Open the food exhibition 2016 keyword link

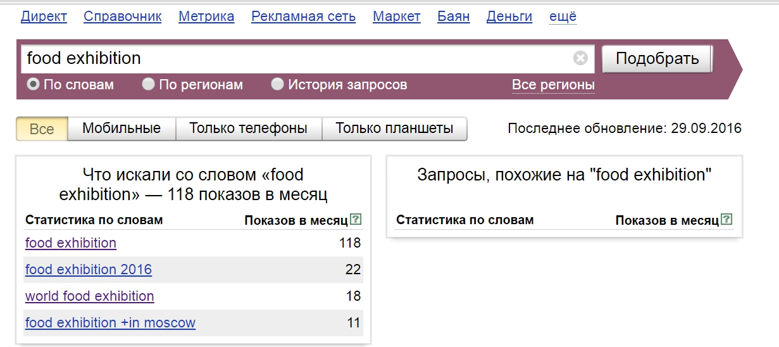[x=89, y=270]
